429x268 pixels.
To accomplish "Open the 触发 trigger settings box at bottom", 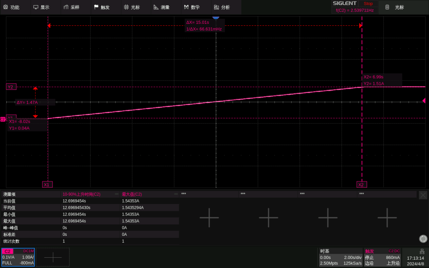I will 382,257.
